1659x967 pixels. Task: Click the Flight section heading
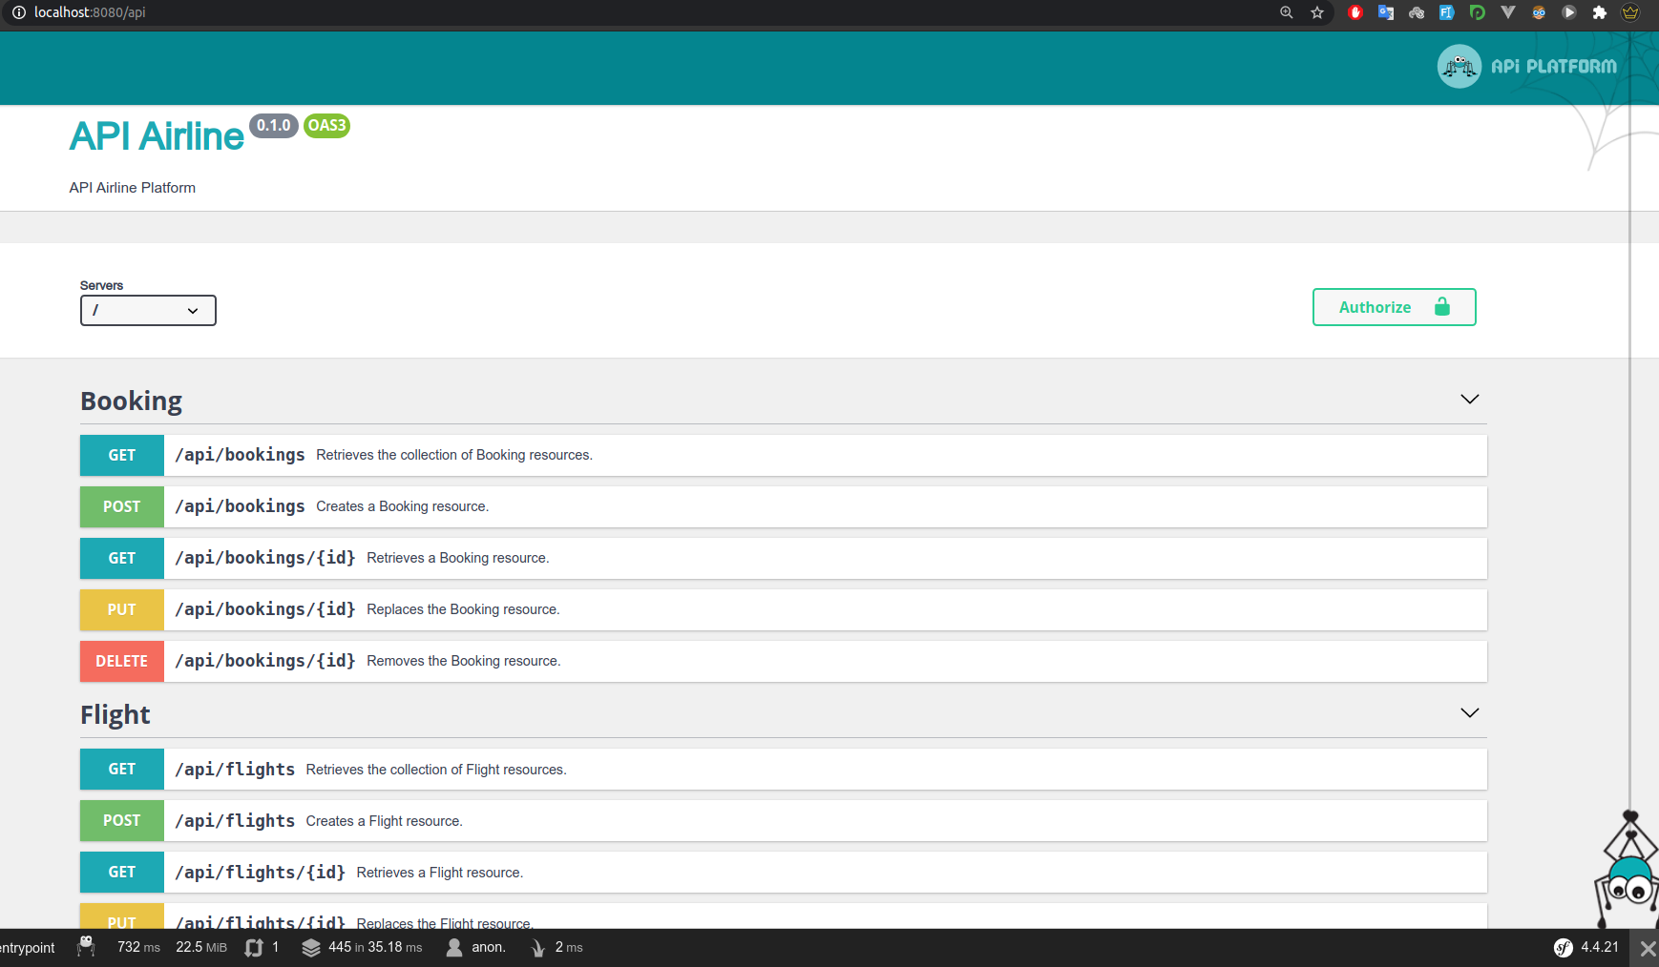click(x=115, y=714)
